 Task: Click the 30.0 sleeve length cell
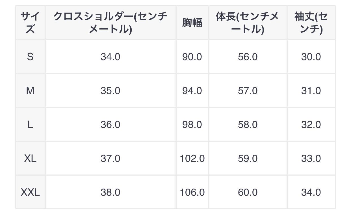pyautogui.click(x=311, y=57)
